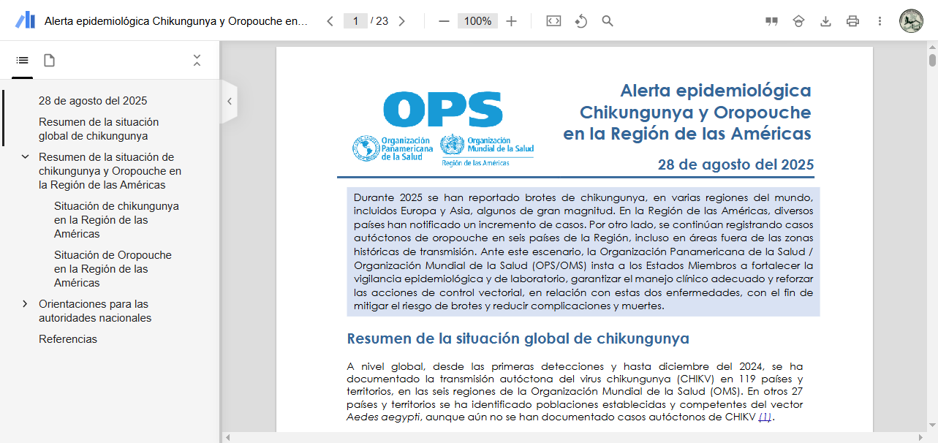Open the more options menu
The width and height of the screenshot is (938, 443).
[x=880, y=21]
